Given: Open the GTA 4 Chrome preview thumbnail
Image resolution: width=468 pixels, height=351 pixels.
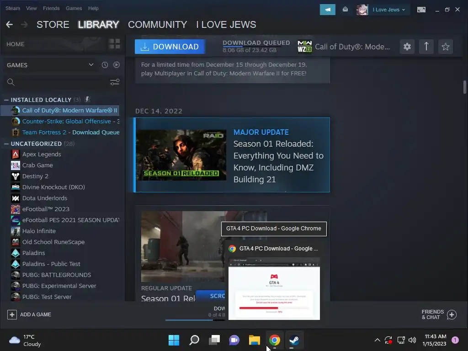Looking at the screenshot, I should tap(274, 289).
